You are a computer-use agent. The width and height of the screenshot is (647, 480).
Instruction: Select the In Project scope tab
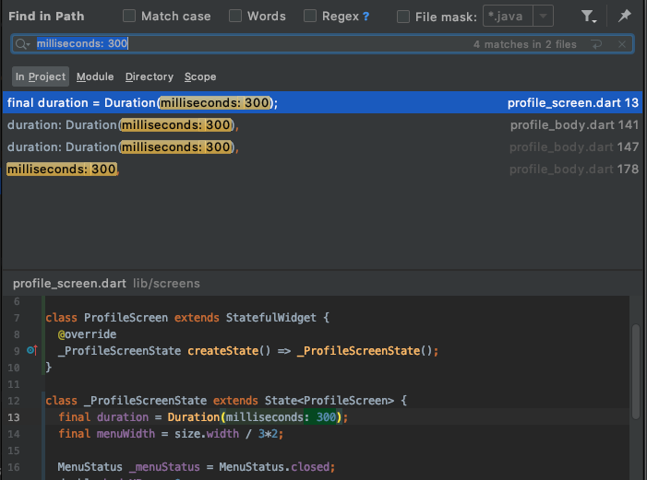[x=41, y=76]
